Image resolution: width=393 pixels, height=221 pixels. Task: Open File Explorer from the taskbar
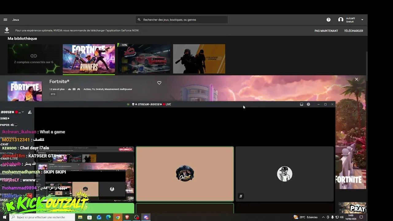click(80, 217)
